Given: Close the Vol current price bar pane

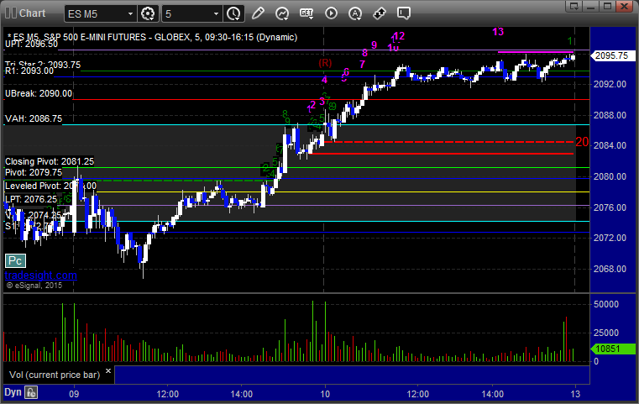Looking at the screenshot, I should pyautogui.click(x=108, y=371).
